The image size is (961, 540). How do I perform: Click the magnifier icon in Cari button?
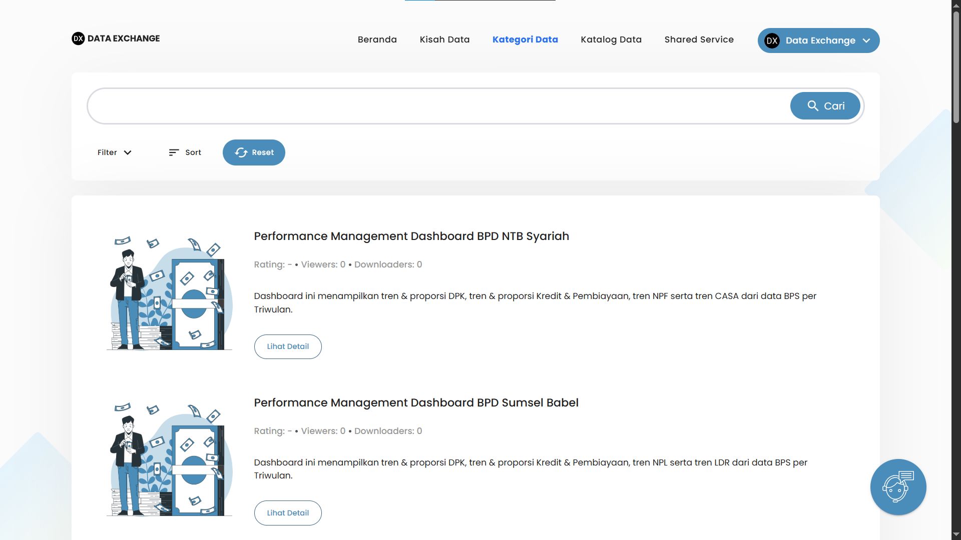813,106
